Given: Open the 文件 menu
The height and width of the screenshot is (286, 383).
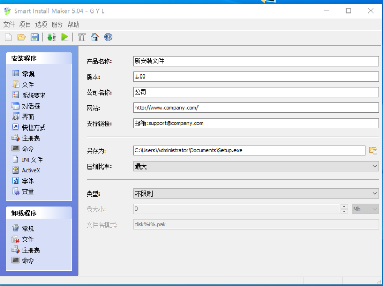Looking at the screenshot, I should [x=9, y=24].
